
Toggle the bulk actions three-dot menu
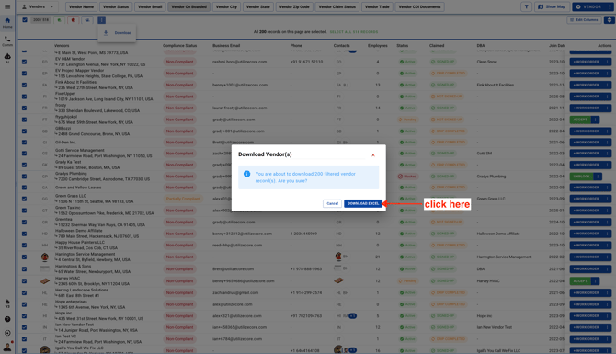point(101,20)
